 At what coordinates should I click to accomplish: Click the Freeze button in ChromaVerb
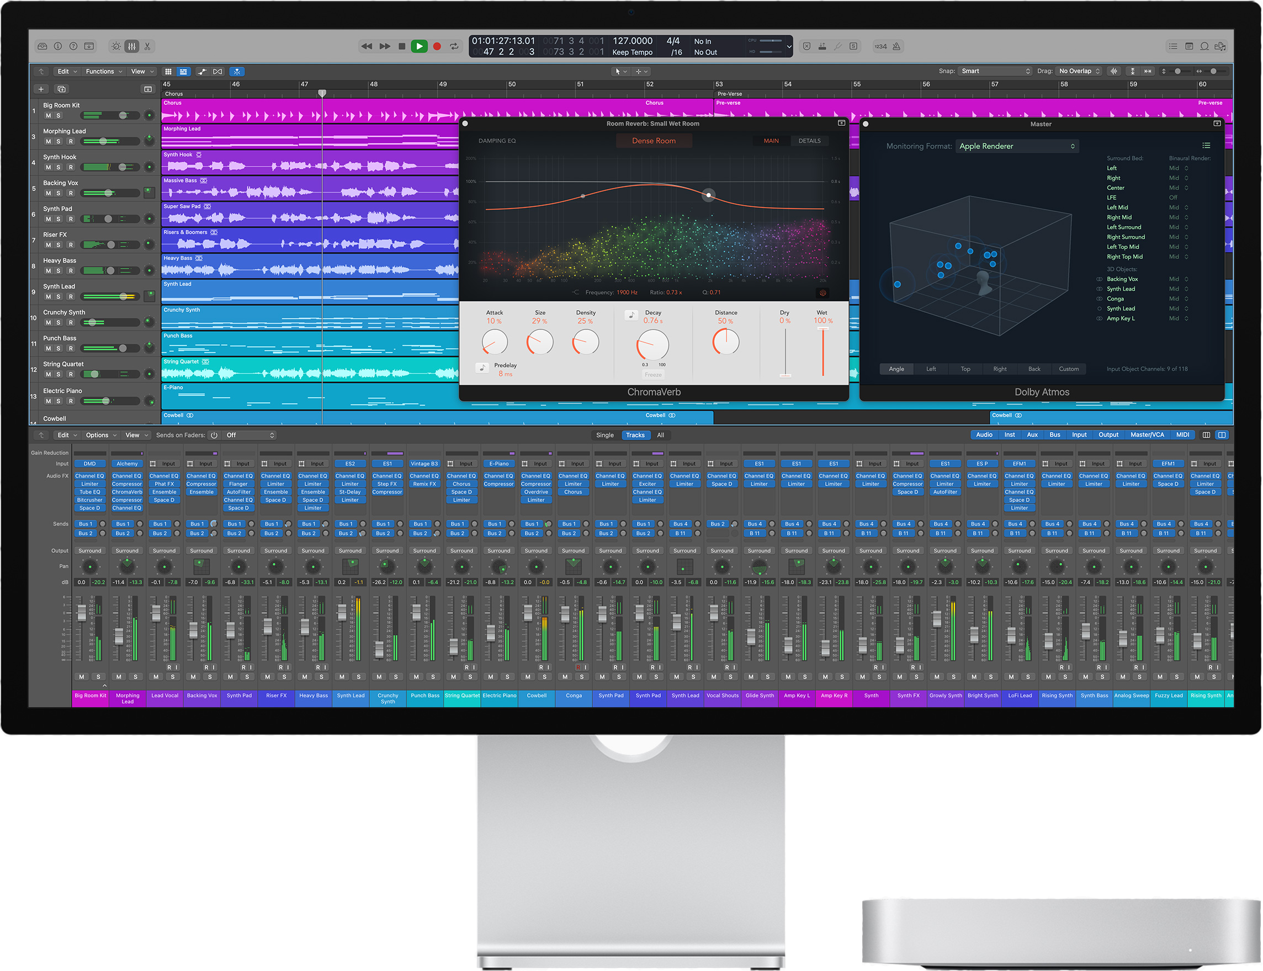[653, 375]
